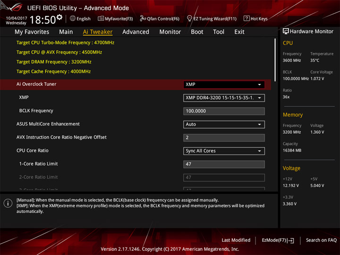Click the 2-Core Ratio Limit field

224,178
